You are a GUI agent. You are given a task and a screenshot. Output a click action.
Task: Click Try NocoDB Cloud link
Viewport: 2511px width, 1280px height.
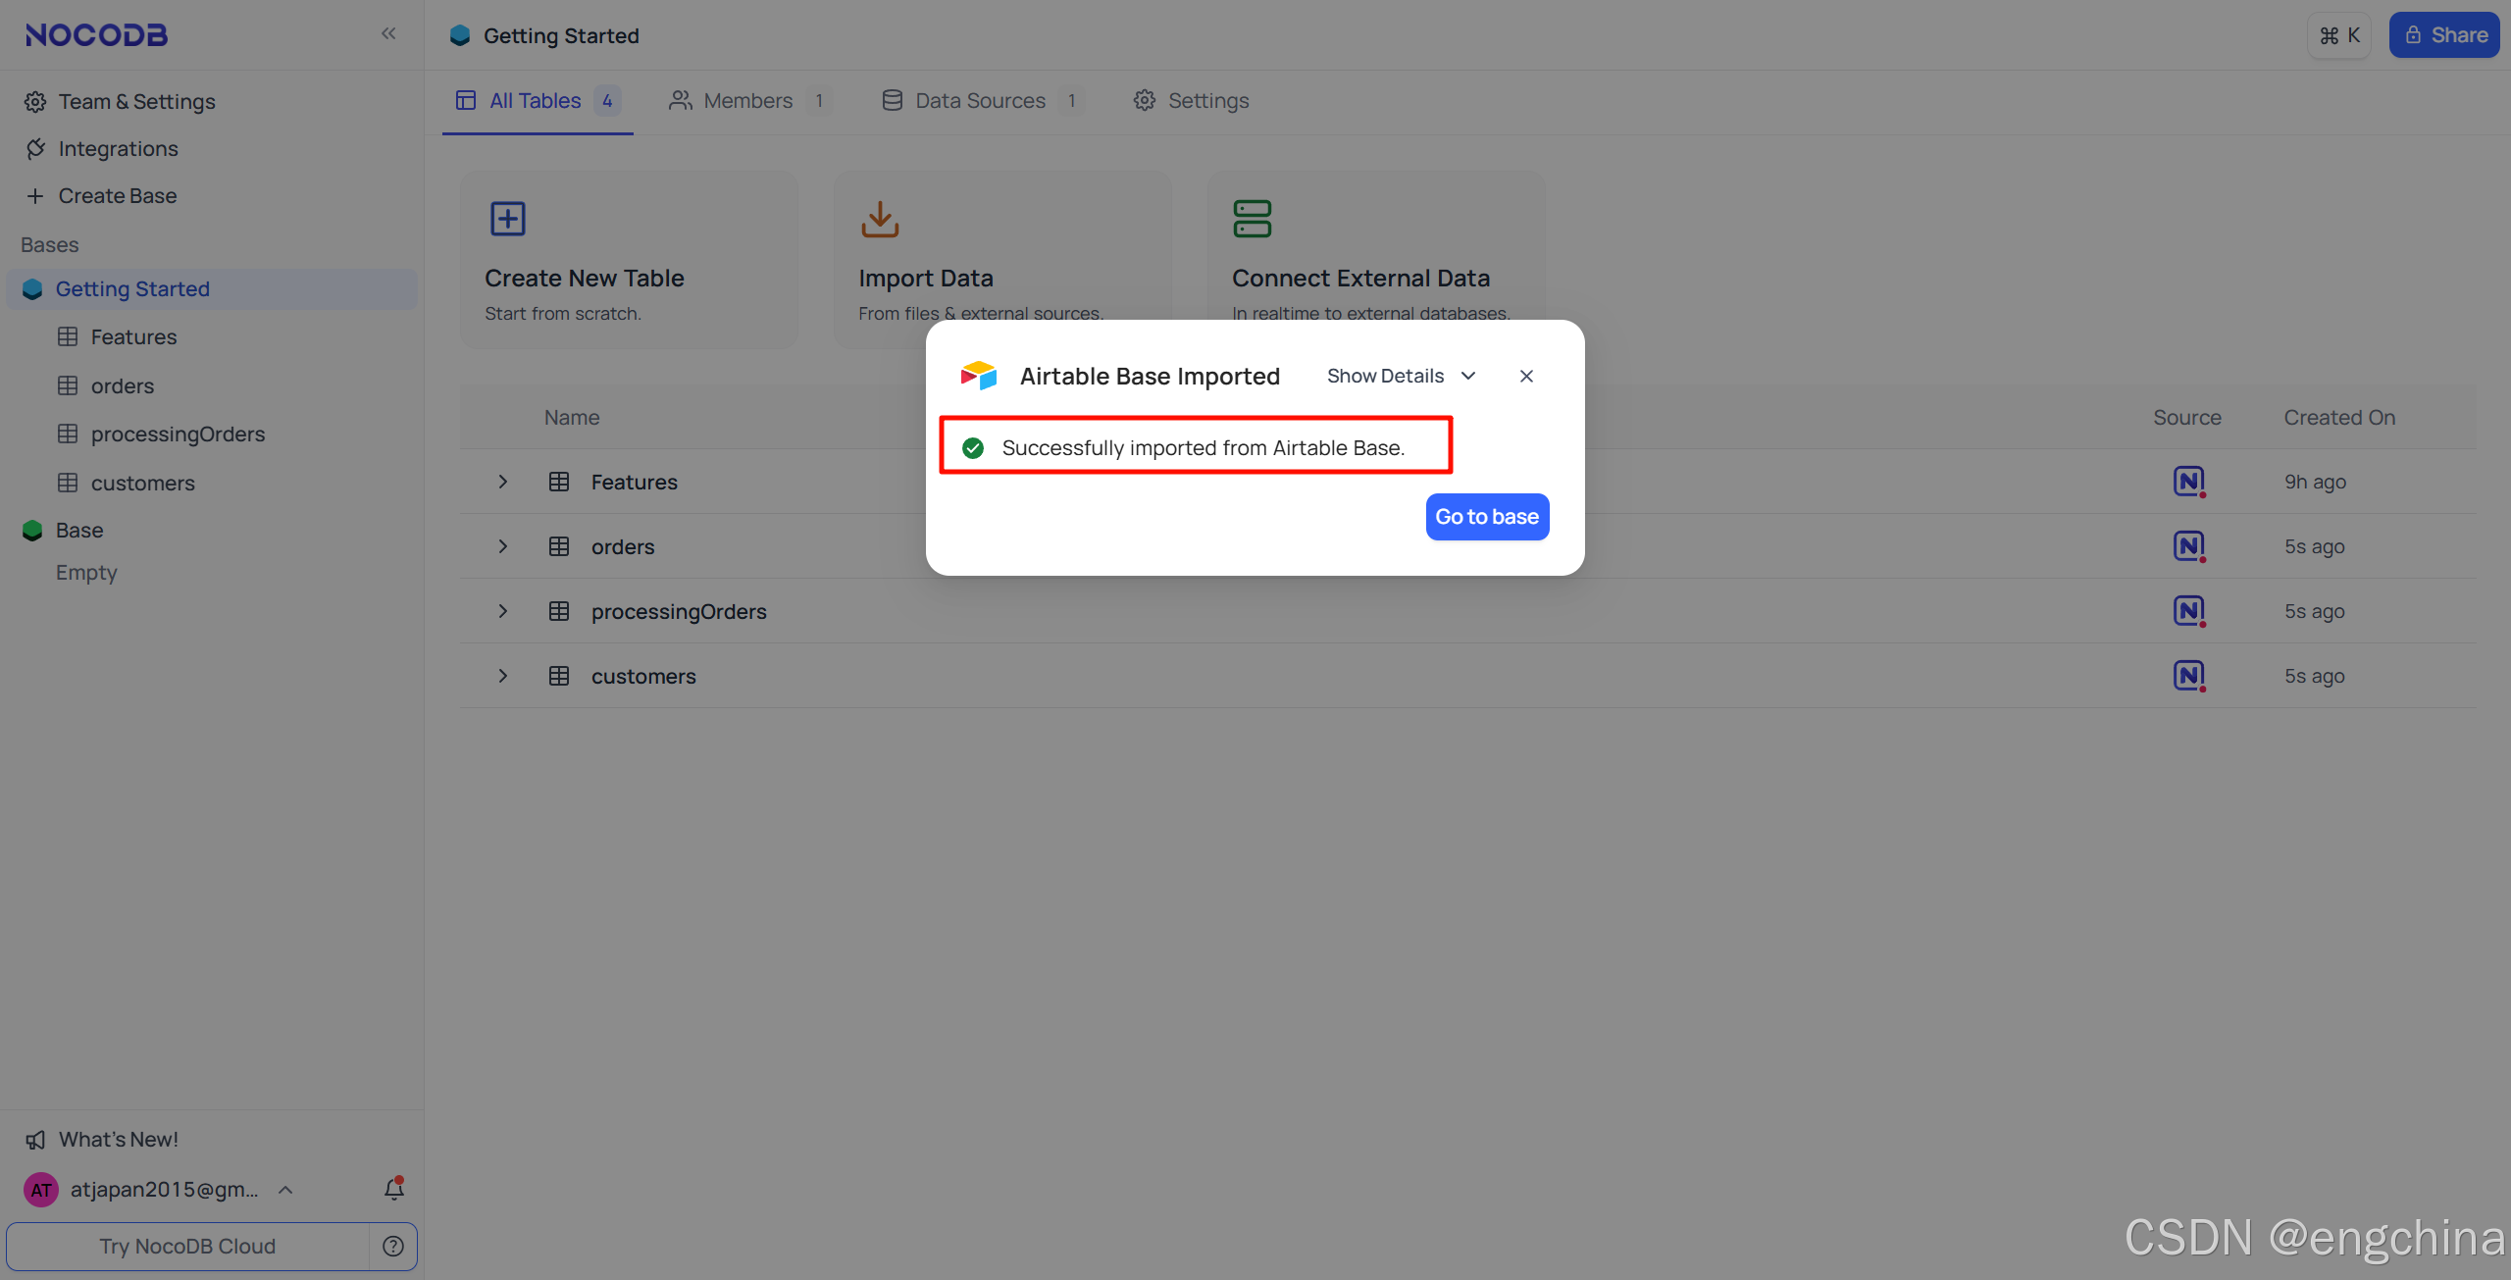click(187, 1246)
